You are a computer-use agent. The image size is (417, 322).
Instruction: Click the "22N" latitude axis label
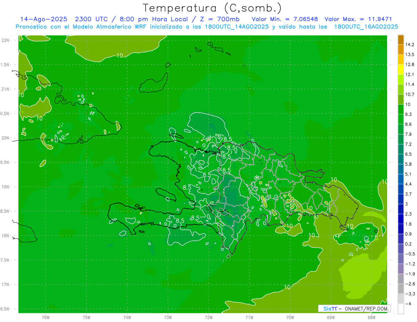(5, 40)
